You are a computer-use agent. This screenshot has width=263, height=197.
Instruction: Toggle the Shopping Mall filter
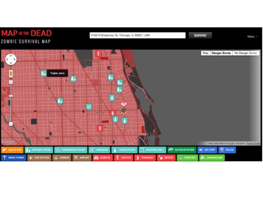coord(153,150)
